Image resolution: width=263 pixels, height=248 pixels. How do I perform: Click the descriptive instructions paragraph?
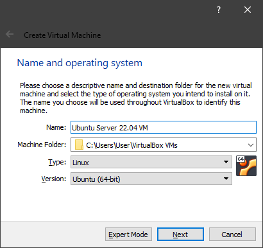[x=136, y=98]
